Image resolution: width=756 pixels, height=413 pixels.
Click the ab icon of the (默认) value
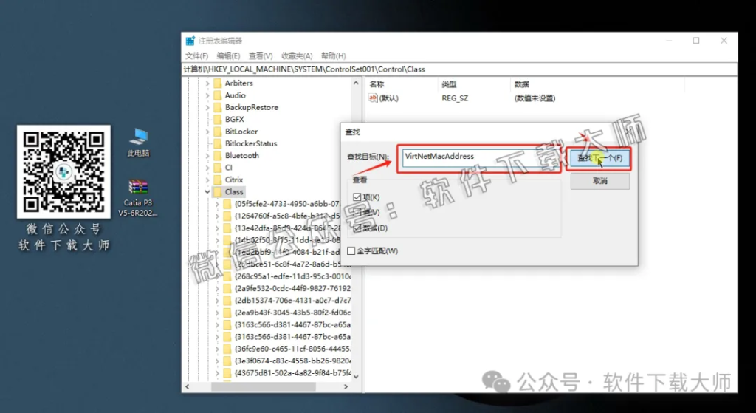coord(373,98)
